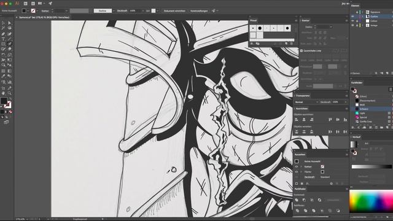Click the Deckkraft label in control bar
393x221 pixels.
(x=122, y=11)
